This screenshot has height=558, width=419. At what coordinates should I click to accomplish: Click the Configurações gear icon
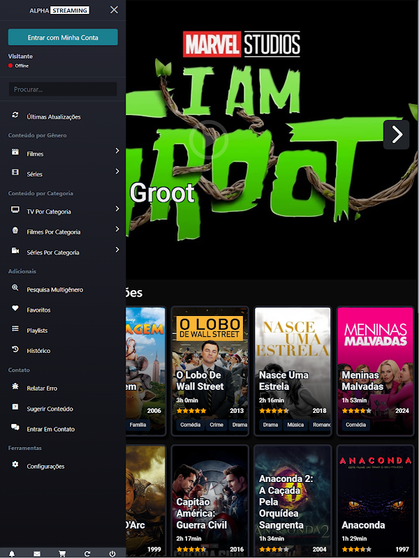[15, 465]
